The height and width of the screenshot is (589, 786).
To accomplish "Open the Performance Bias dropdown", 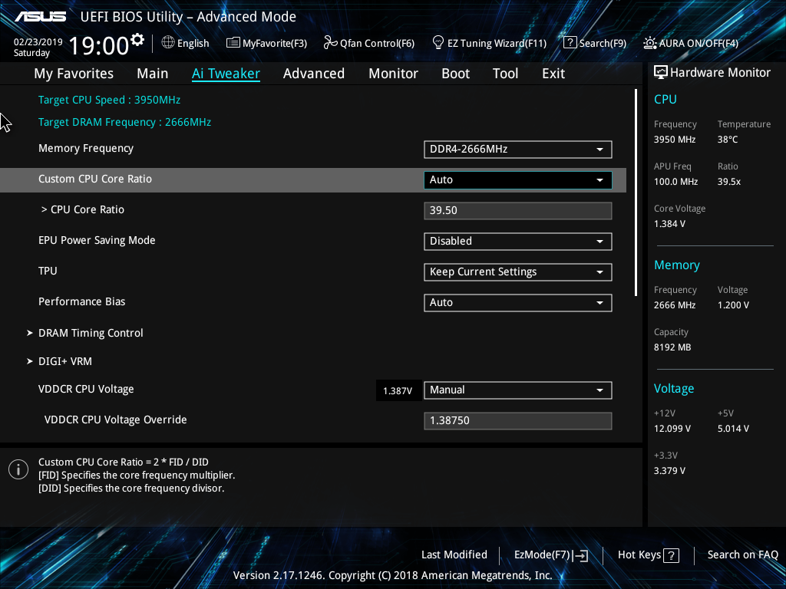I will point(518,303).
